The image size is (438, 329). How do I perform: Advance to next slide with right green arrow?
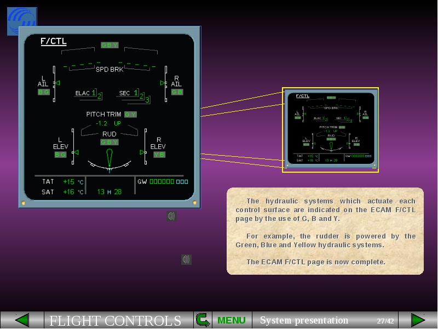pyautogui.click(x=418, y=320)
